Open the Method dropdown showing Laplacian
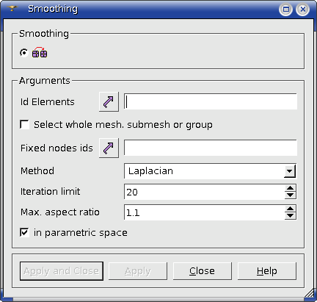Viewport: 317px width, 302px height. [x=211, y=171]
